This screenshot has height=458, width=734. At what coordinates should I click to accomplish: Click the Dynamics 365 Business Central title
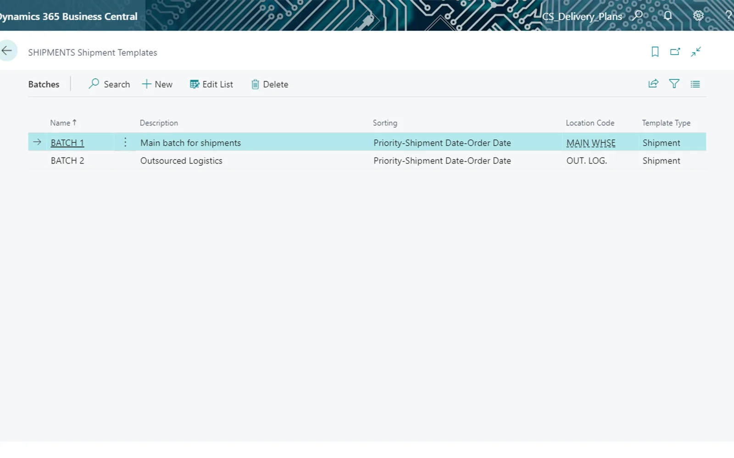69,16
